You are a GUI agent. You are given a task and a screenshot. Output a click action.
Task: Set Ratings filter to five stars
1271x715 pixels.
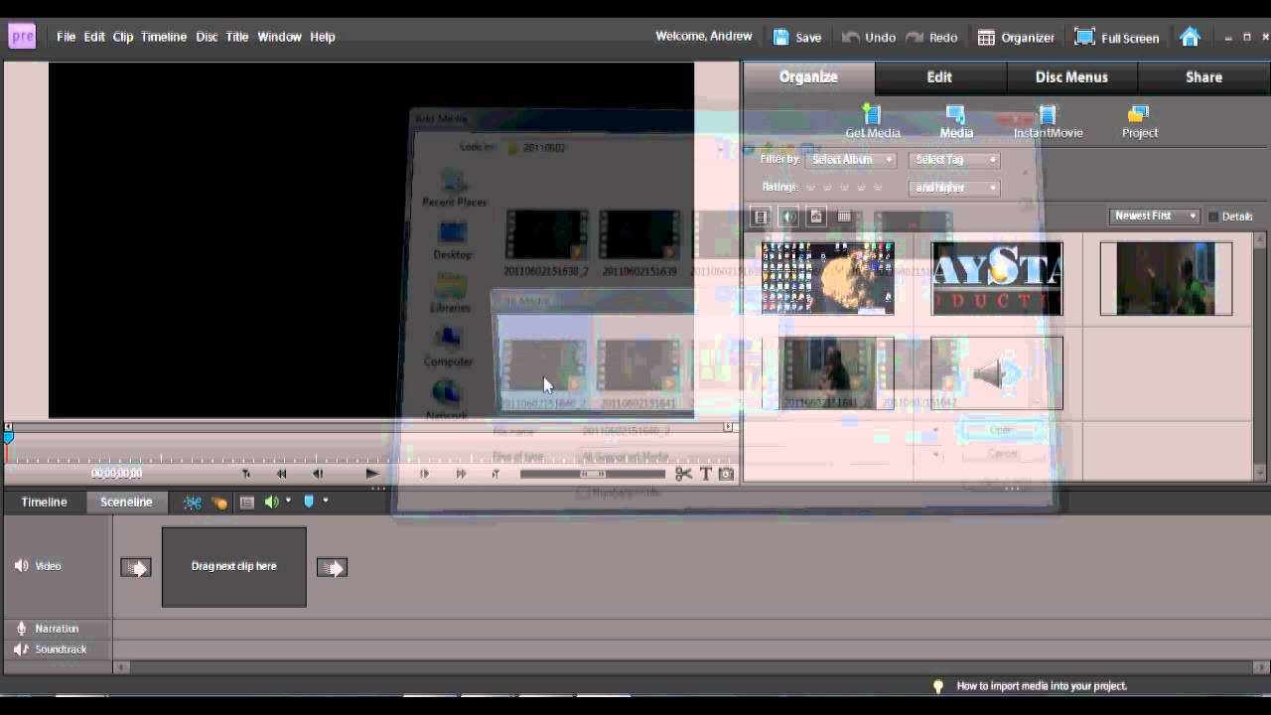tap(878, 188)
